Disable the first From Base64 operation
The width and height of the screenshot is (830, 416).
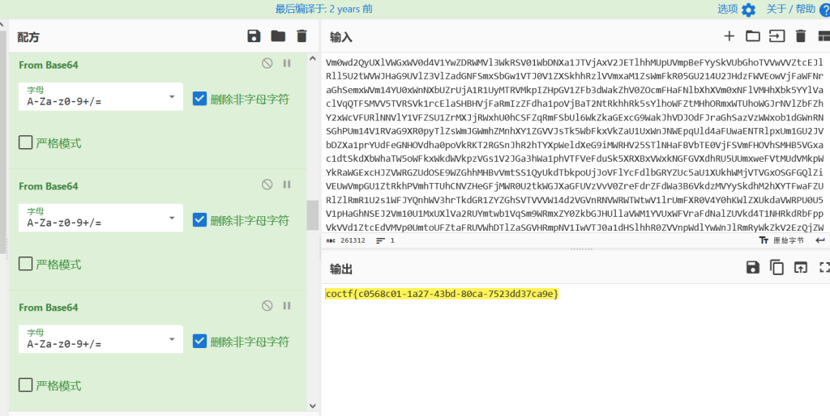[267, 63]
